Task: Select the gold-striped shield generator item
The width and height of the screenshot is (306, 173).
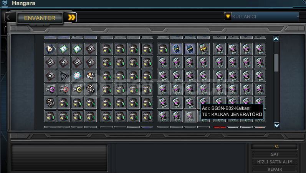Action: 203,49
